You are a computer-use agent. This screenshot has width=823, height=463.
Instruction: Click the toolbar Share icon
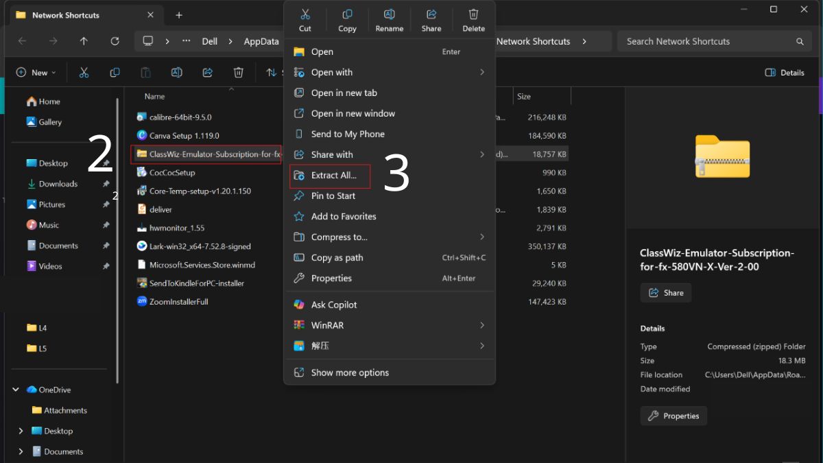207,72
